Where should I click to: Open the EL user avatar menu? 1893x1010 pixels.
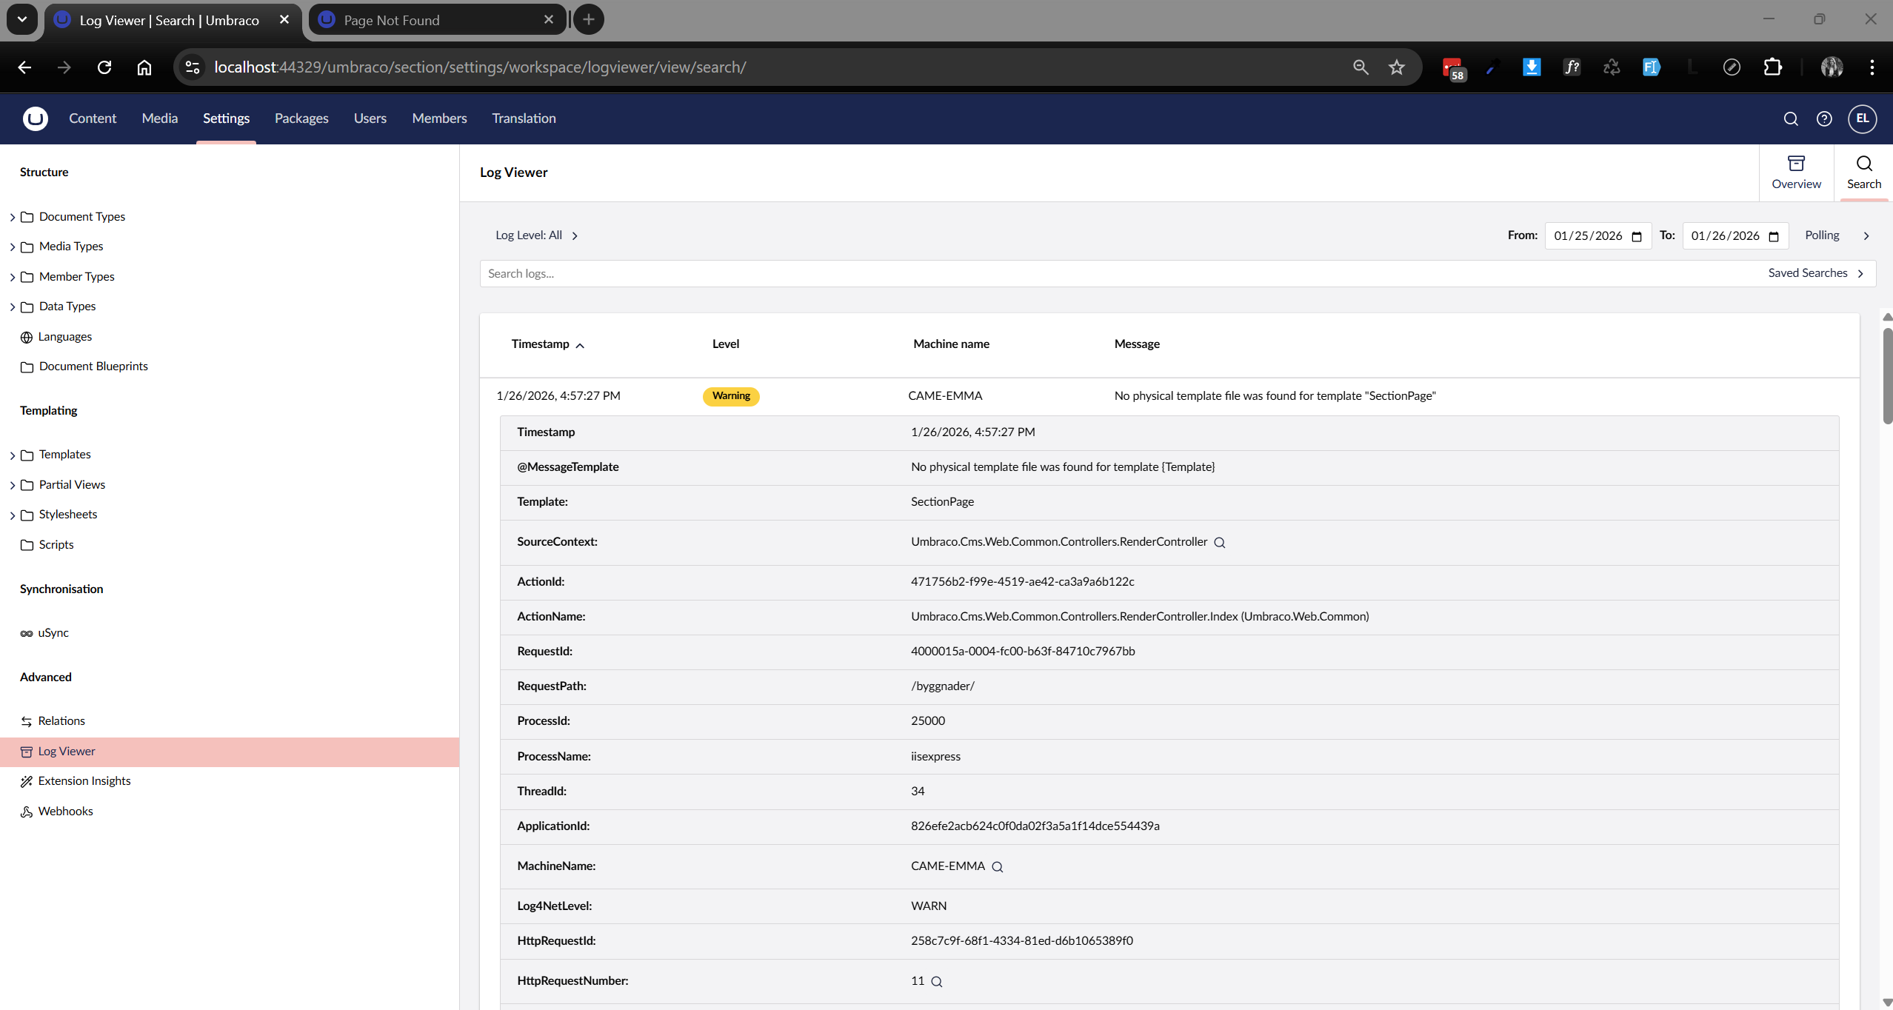coord(1862,118)
